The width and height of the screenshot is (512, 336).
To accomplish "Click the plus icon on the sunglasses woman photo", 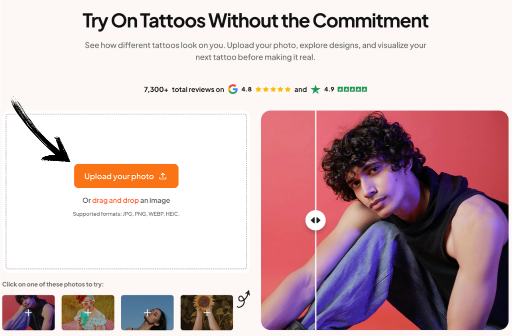I will coord(88,313).
